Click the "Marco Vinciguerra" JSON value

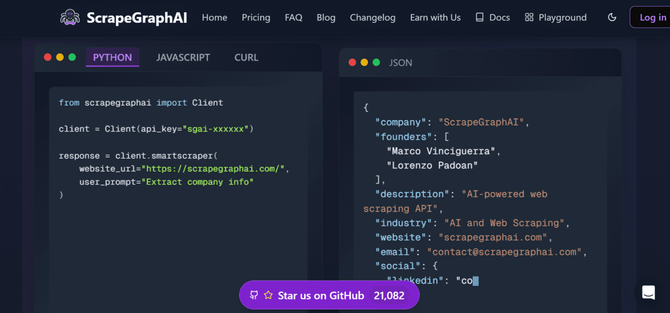point(441,151)
